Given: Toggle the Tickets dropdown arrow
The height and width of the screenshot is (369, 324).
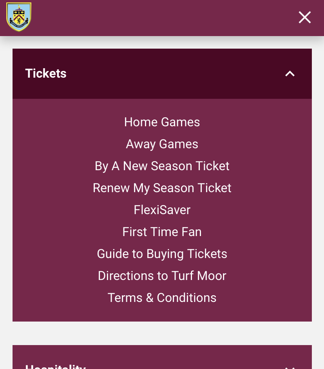Looking at the screenshot, I should (x=290, y=74).
